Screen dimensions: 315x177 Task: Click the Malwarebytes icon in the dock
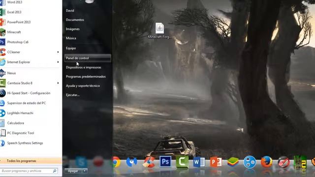pos(131,162)
